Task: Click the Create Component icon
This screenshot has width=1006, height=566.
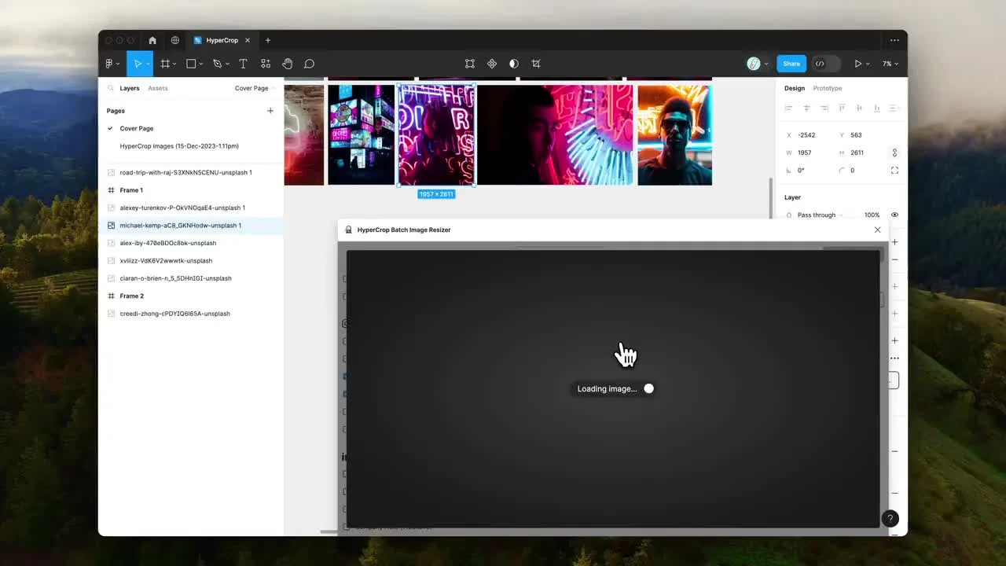Action: (492, 64)
